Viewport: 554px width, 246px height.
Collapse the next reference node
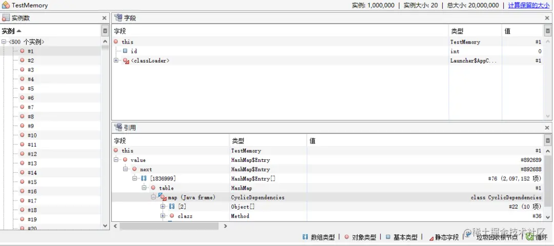(x=125, y=169)
